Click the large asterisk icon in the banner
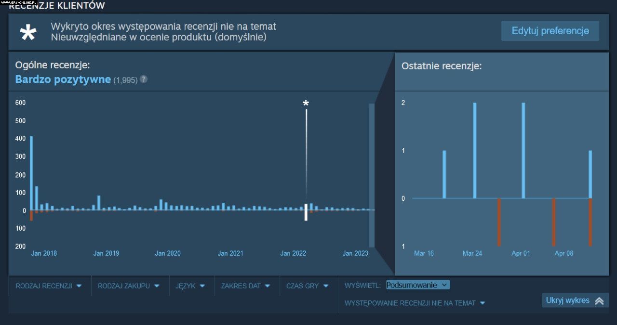The height and width of the screenshot is (325, 617). pos(28,32)
